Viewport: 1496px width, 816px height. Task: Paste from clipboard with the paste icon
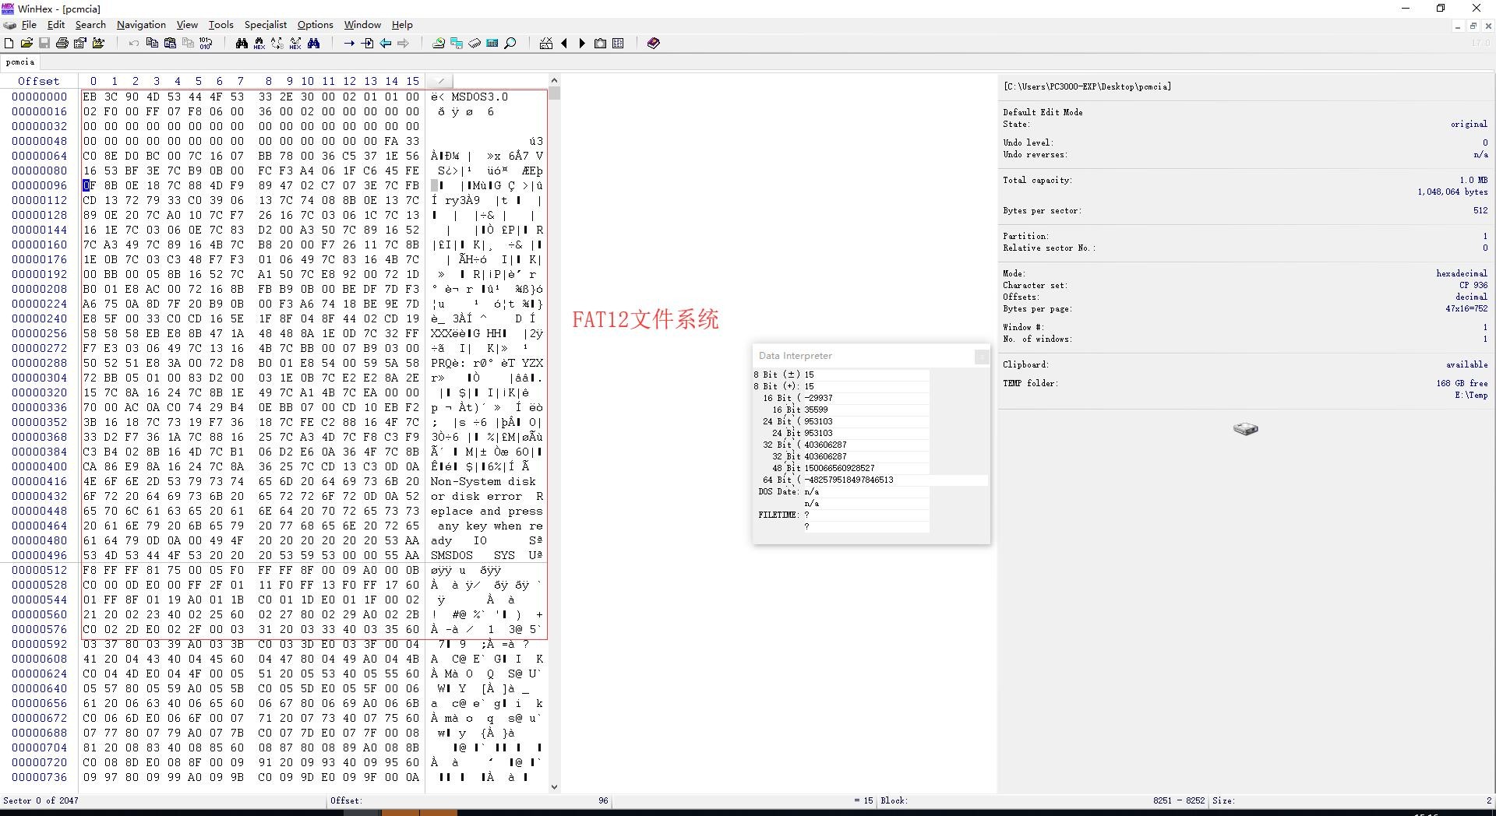tap(170, 44)
